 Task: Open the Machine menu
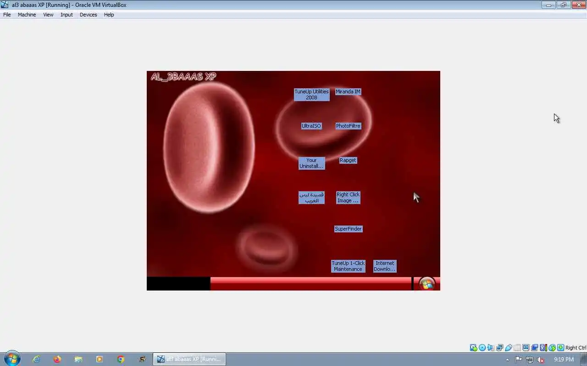[x=27, y=15]
